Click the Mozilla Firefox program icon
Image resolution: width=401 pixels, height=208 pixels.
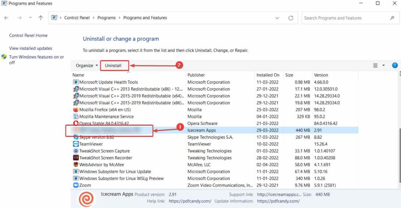[x=76, y=110]
